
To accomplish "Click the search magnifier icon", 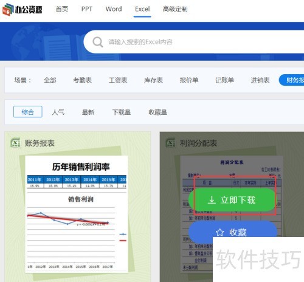I will (98, 42).
